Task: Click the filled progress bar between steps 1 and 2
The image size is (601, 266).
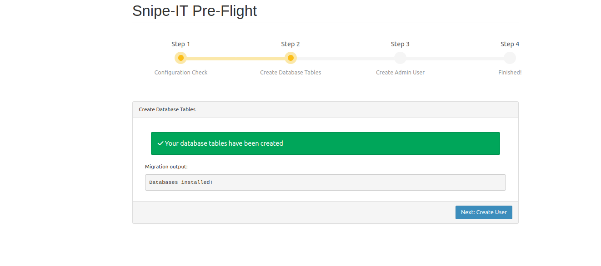Action: coord(235,59)
